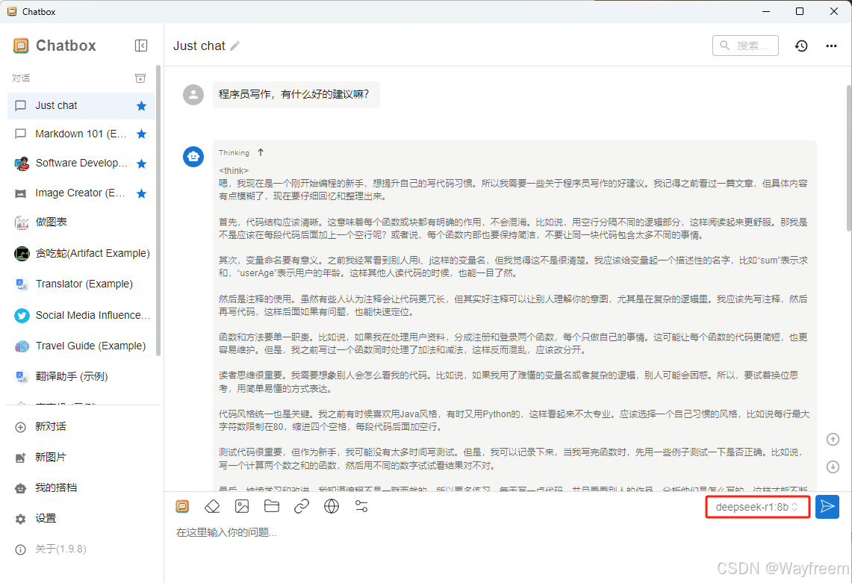
Task: Open conversation settings sliders icon
Action: [x=361, y=506]
